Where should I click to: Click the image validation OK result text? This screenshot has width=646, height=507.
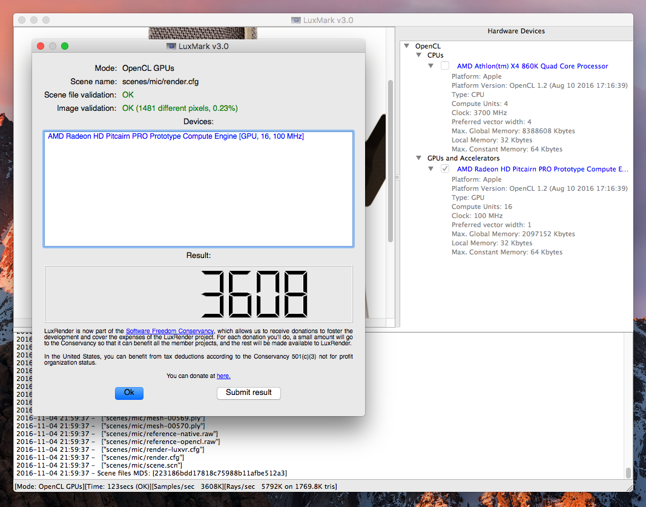pyautogui.click(x=180, y=108)
